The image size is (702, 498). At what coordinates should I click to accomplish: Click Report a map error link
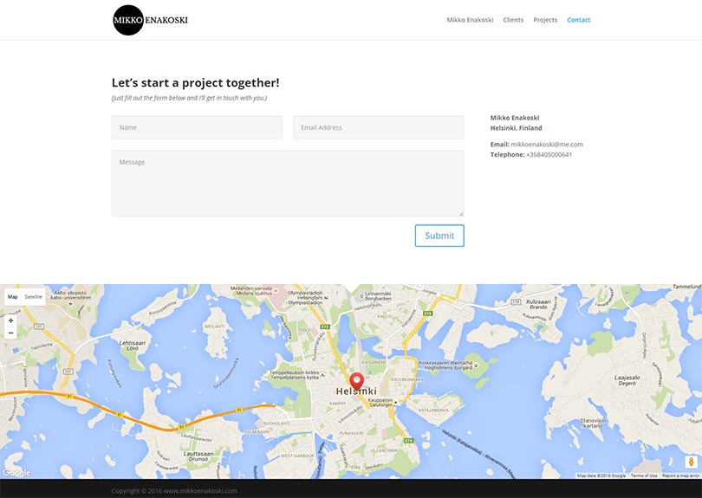[680, 475]
